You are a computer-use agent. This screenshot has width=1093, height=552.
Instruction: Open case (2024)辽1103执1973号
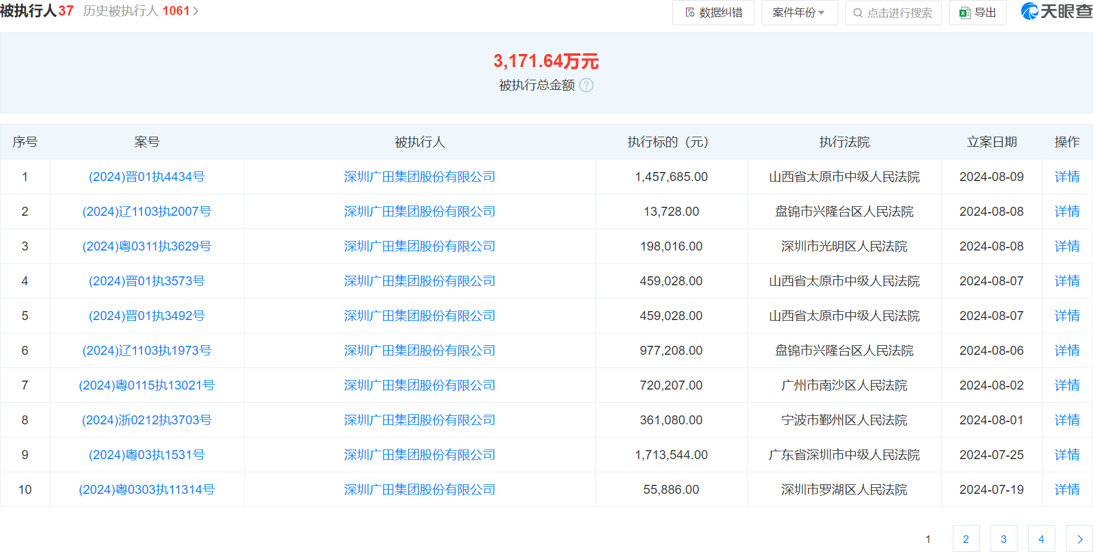[x=147, y=351]
